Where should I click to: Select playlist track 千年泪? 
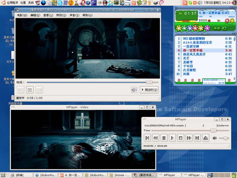(204, 66)
